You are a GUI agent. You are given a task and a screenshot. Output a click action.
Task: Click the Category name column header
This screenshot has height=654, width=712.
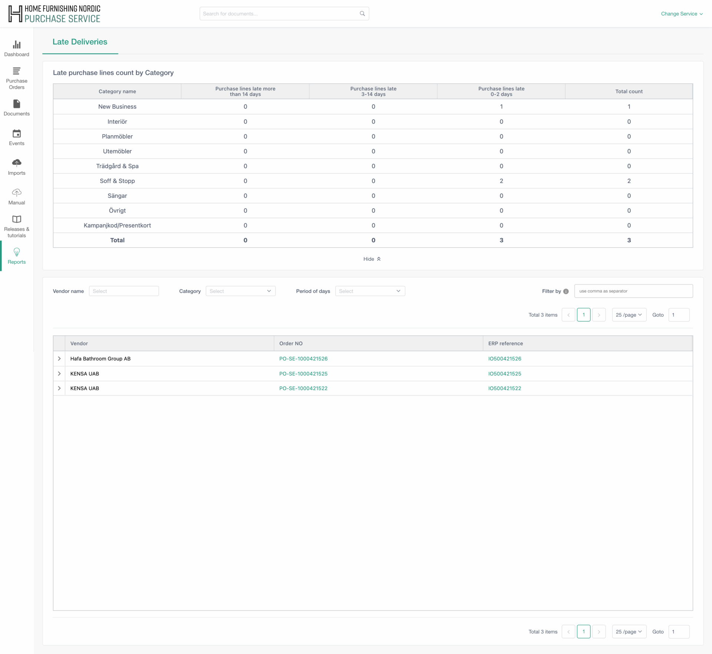[117, 92]
